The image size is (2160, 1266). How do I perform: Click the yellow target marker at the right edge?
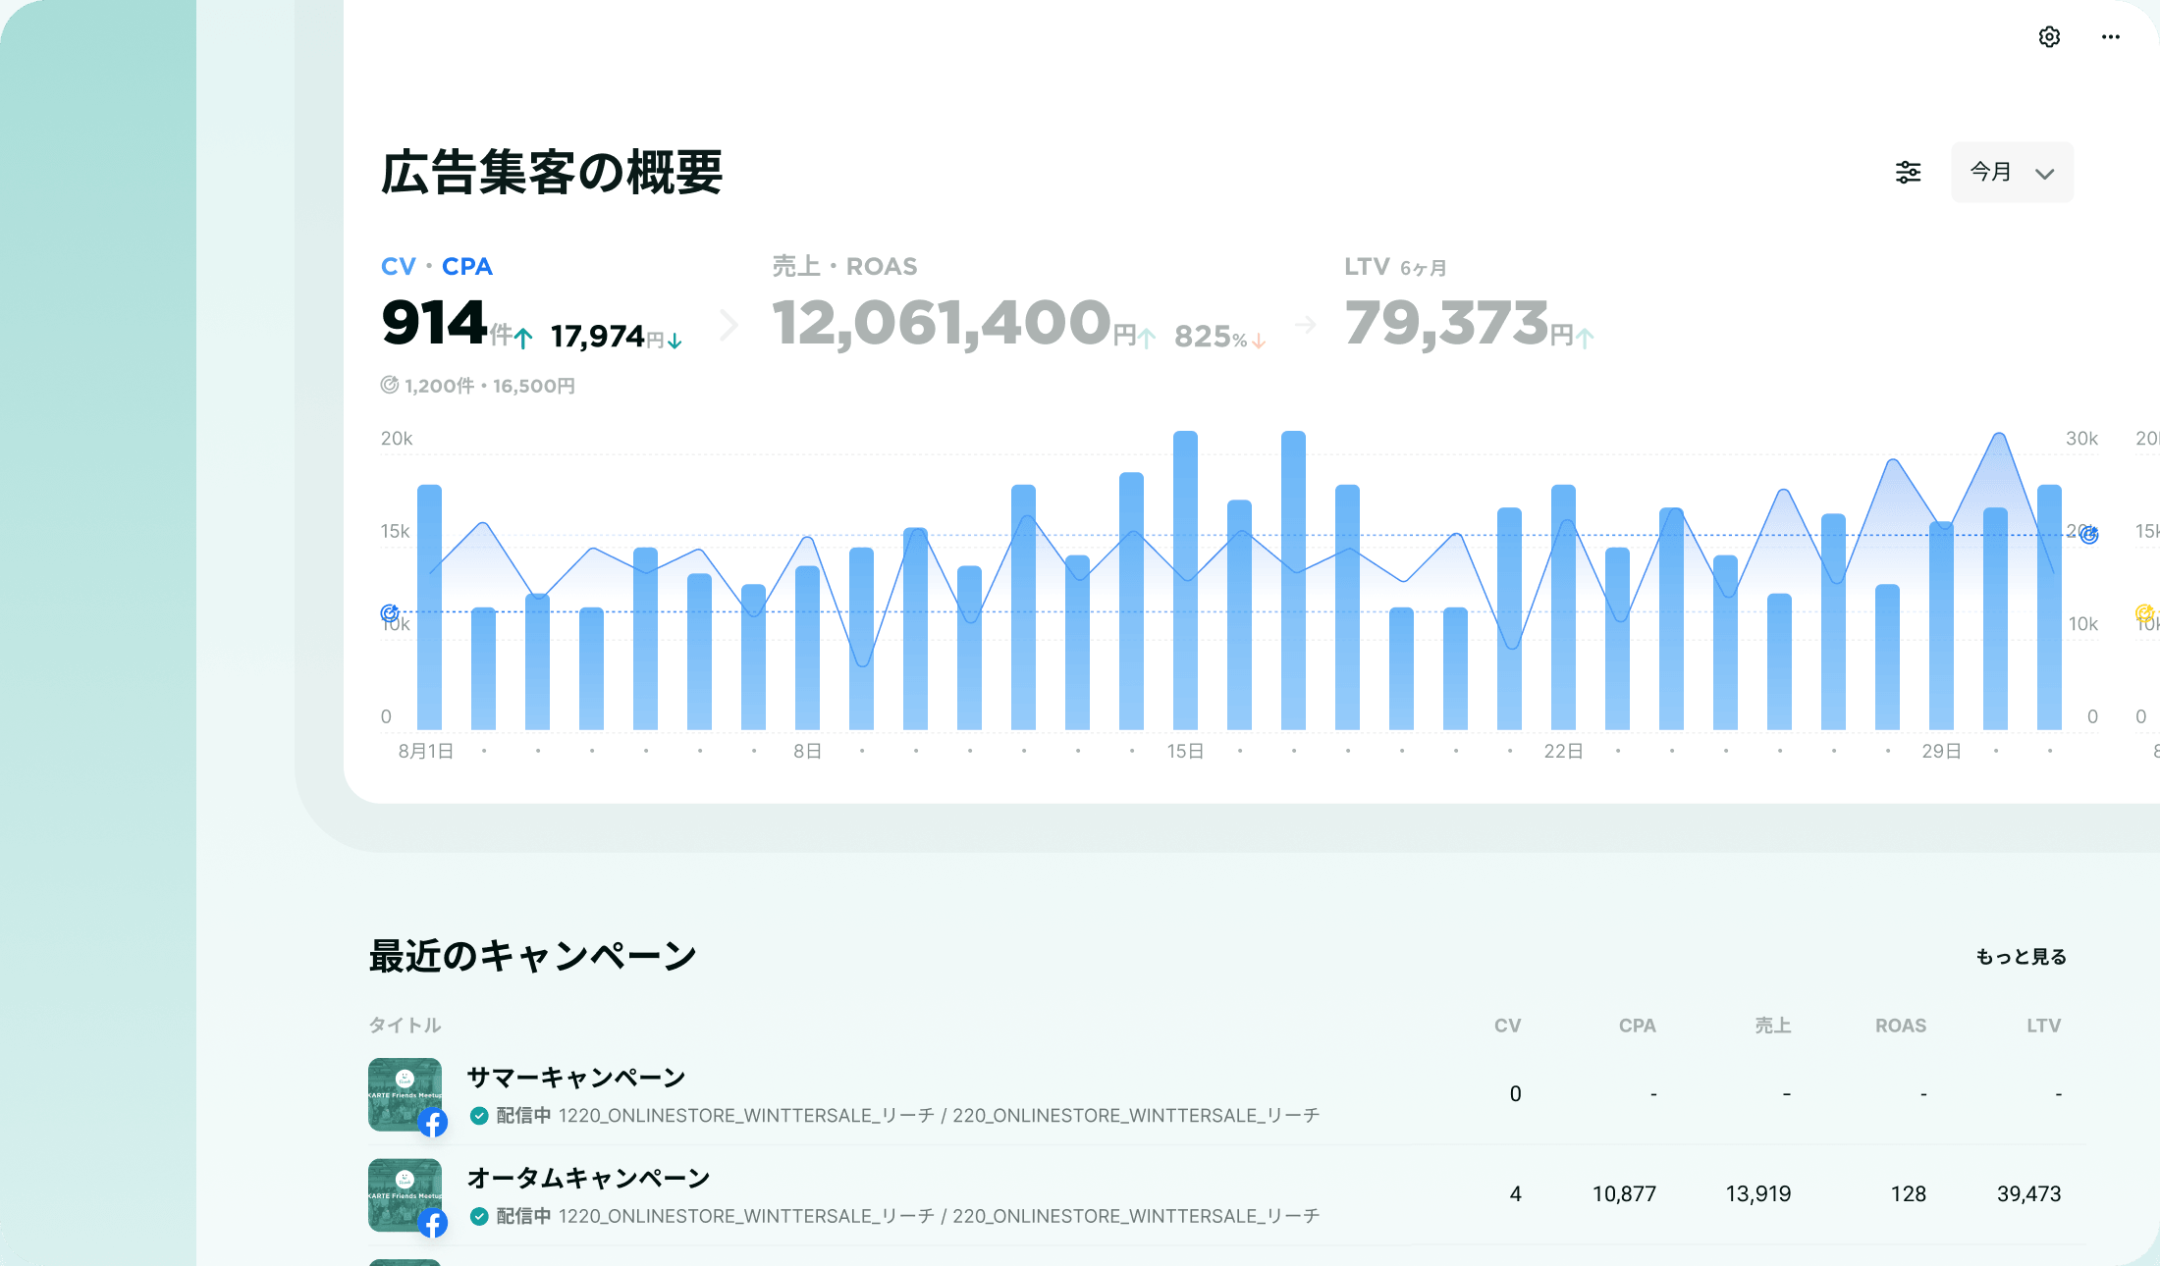click(2144, 613)
